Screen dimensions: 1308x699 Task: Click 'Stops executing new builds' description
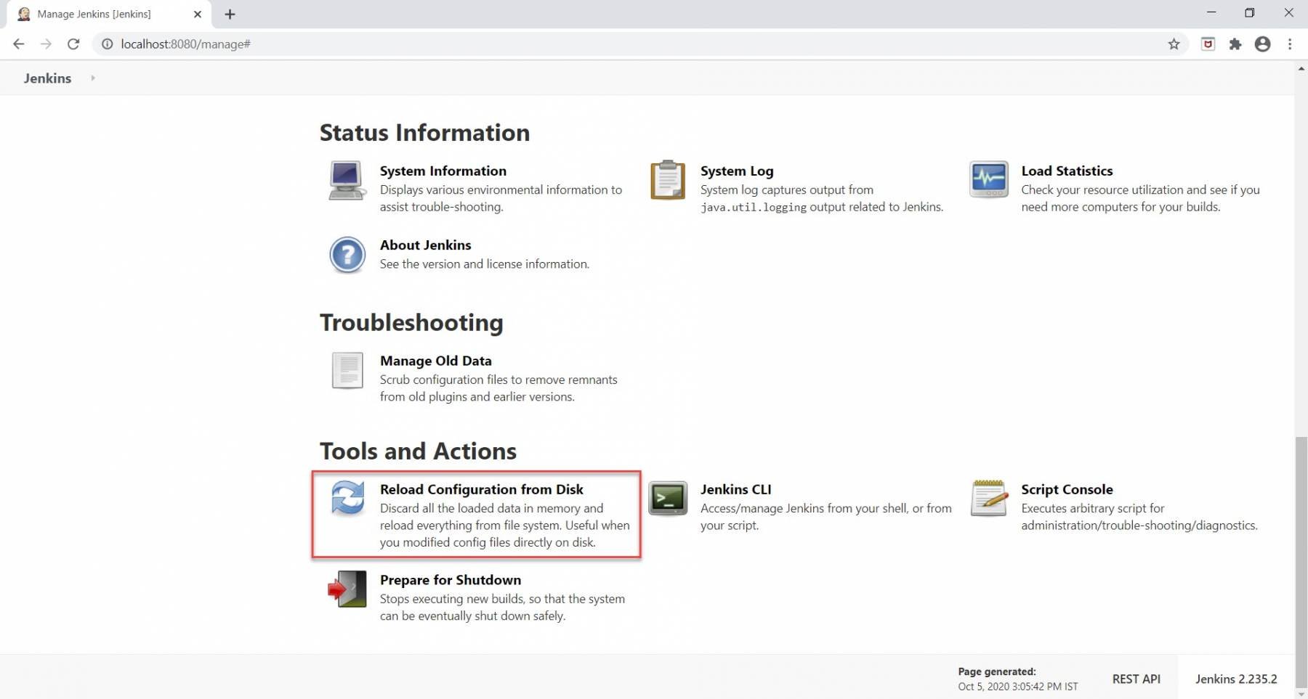coord(502,607)
